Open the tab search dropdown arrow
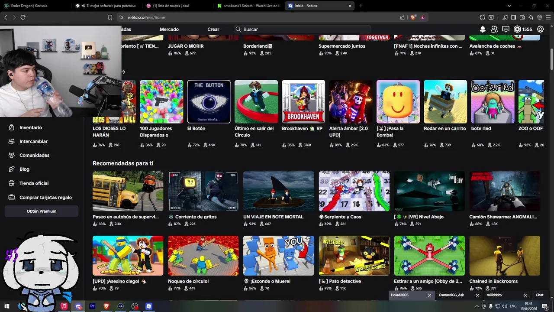Screen dimensions: 554x312 pyautogui.click(x=509, y=6)
